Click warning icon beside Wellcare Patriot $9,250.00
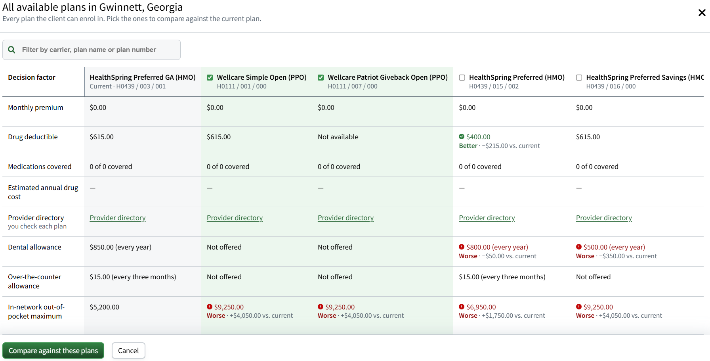 [321, 307]
